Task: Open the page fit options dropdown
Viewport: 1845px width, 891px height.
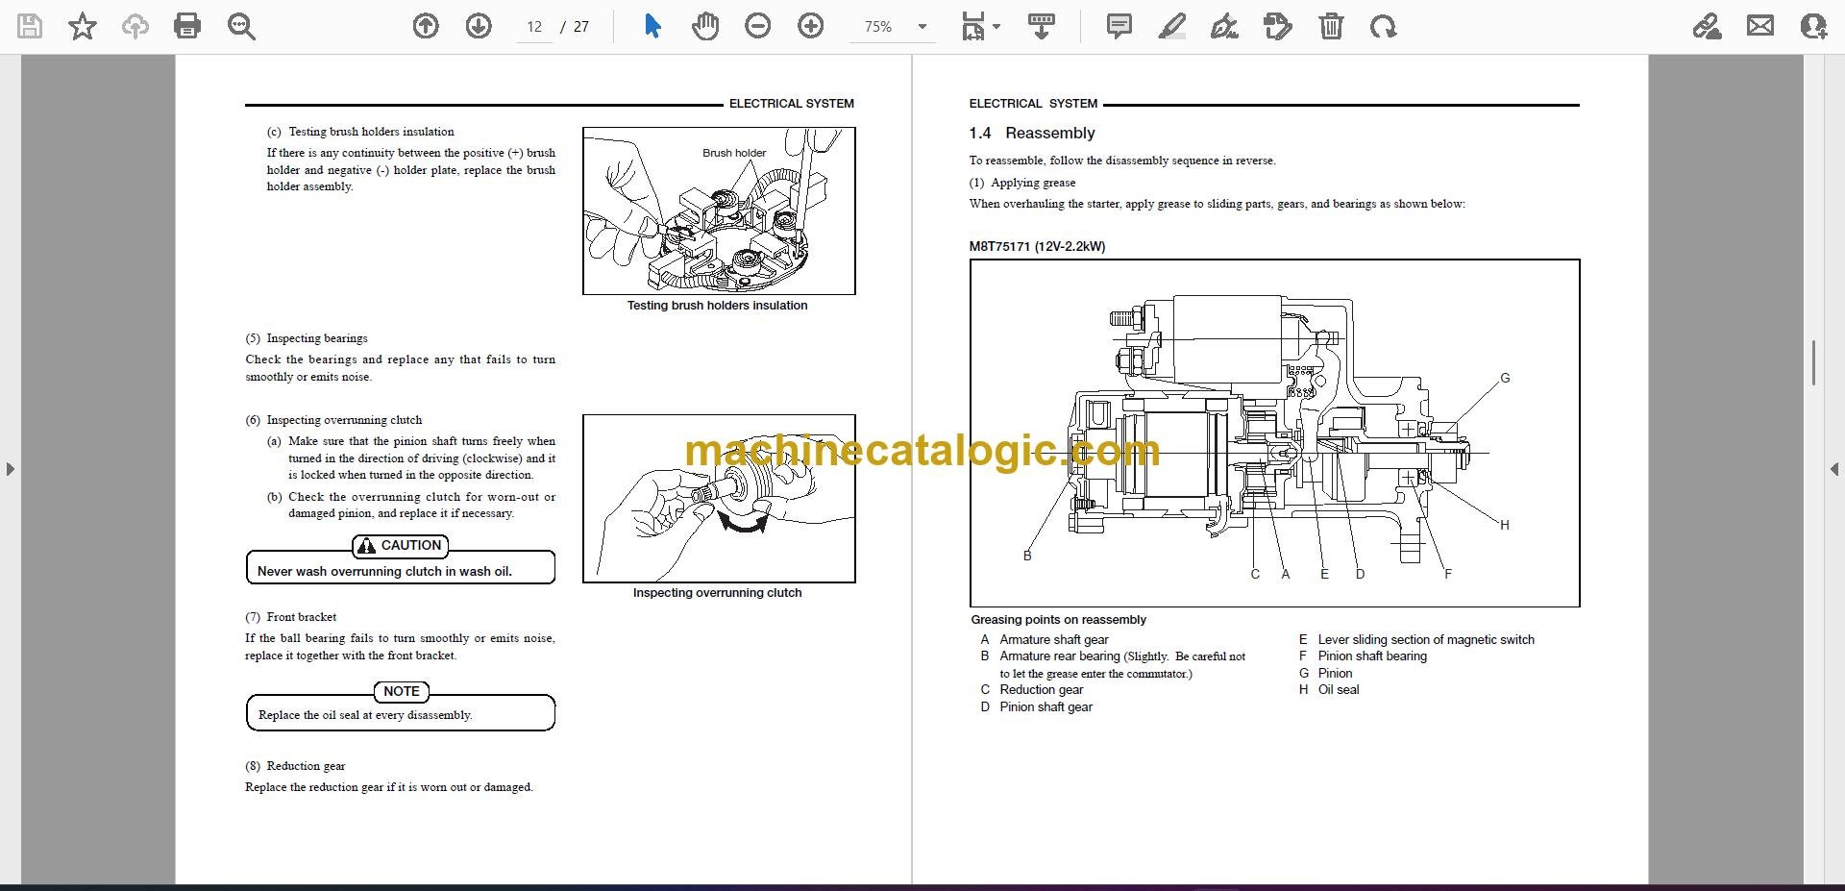Action: point(980,27)
